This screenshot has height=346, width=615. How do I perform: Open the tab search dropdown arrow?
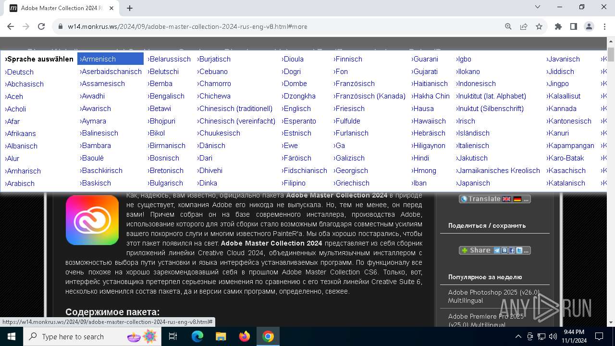pyautogui.click(x=538, y=7)
